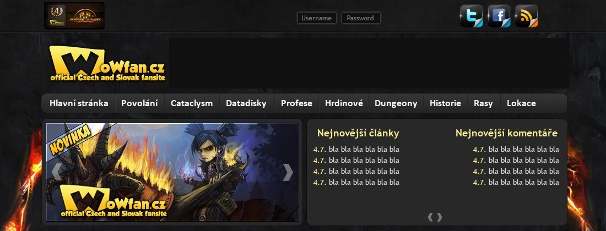The height and width of the screenshot is (231, 606).
Task: Open the Twitter social icon
Action: [472, 16]
